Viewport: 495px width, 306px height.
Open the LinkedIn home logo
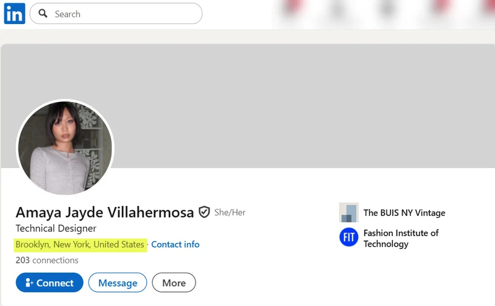(x=14, y=14)
